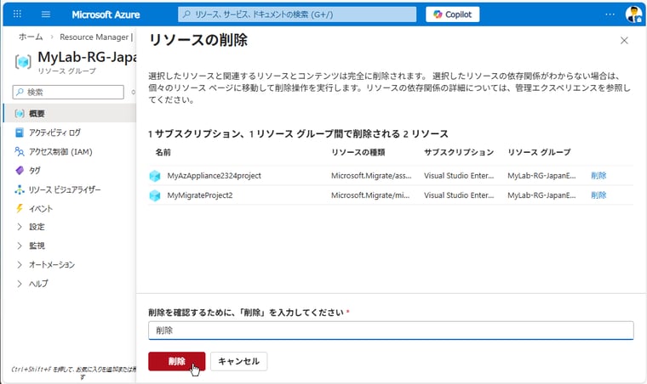Viewport: 647px width, 384px height.
Task: Click the purple tag icon
Action: point(20,171)
